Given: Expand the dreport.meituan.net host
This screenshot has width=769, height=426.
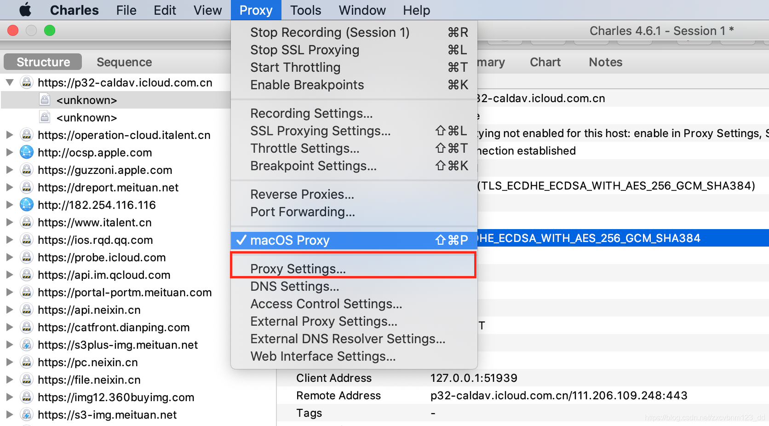Looking at the screenshot, I should 9,187.
